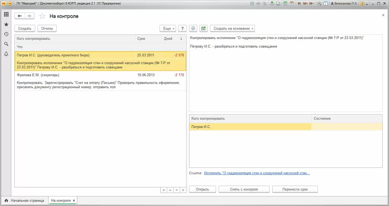Jump to first row list arrow
389x206 pixels.
pyautogui.click(x=163, y=190)
